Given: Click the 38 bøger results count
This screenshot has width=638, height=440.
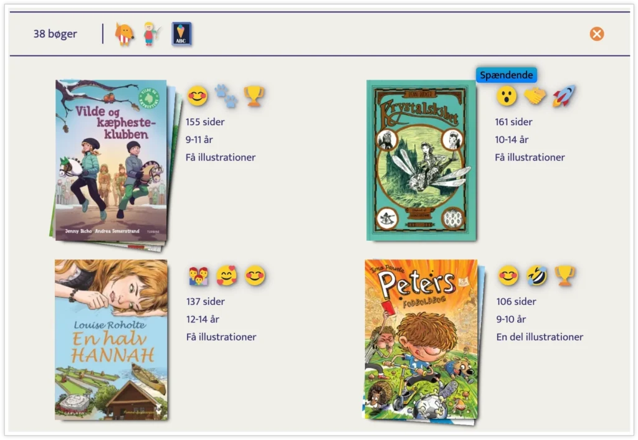Looking at the screenshot, I should (55, 34).
